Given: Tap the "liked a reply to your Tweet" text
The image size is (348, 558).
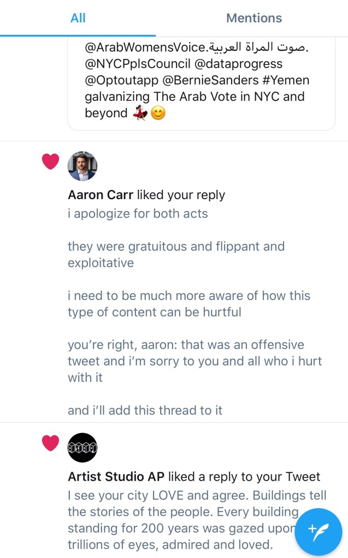Looking at the screenshot, I should (244, 477).
